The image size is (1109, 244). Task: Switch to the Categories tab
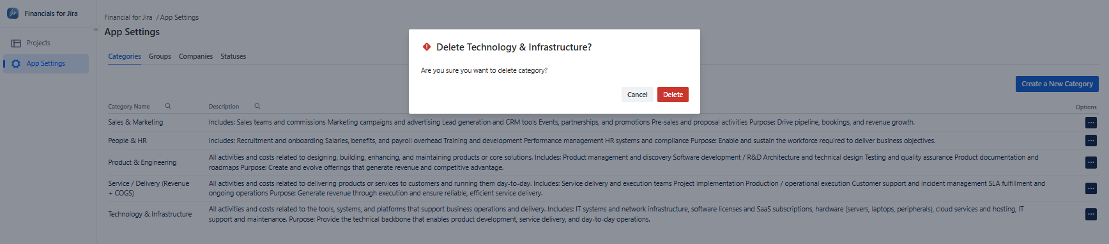pyautogui.click(x=125, y=56)
